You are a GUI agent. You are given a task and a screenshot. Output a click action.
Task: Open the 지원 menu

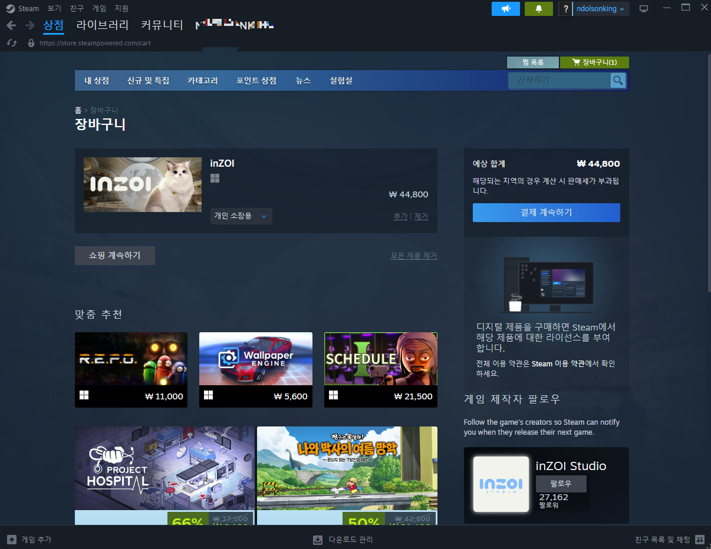[121, 8]
